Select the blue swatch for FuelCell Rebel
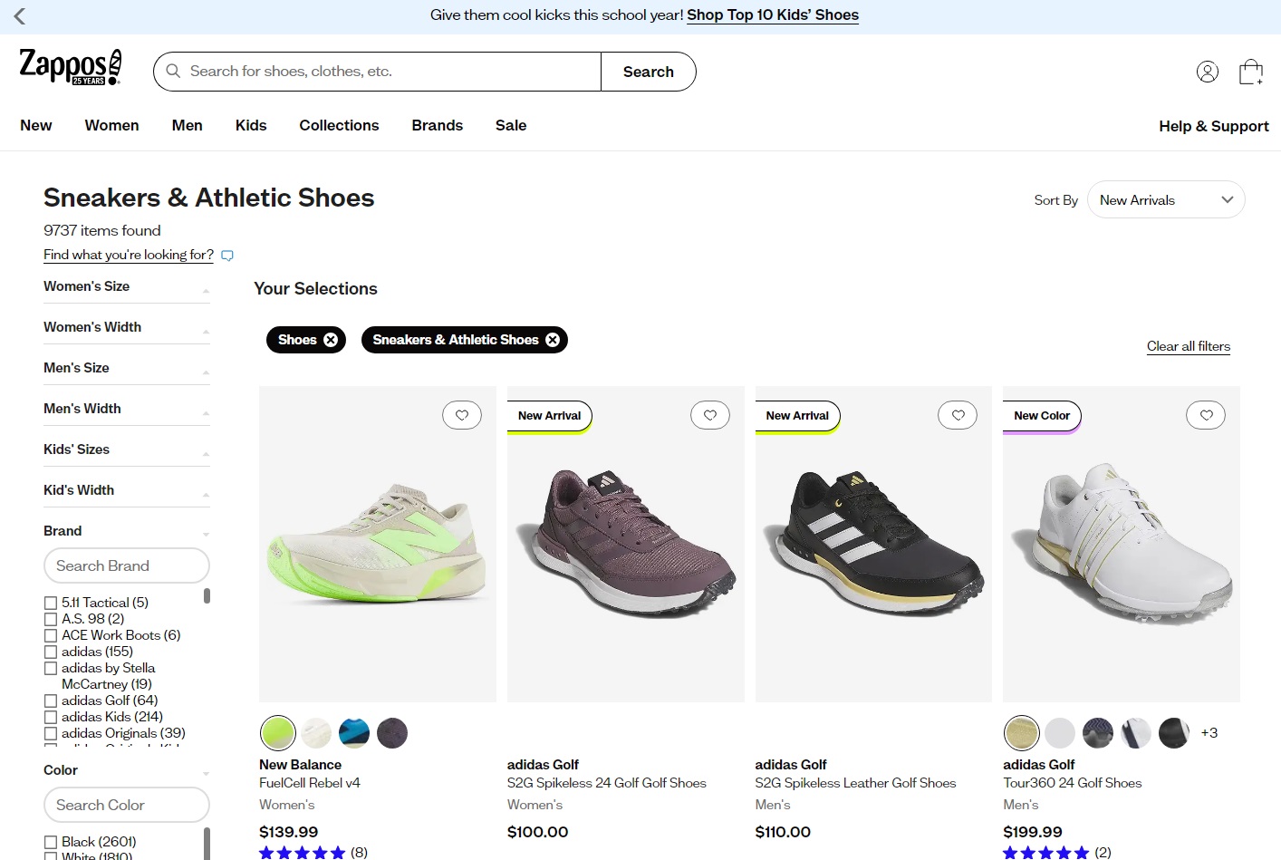The width and height of the screenshot is (1281, 860). (x=354, y=732)
